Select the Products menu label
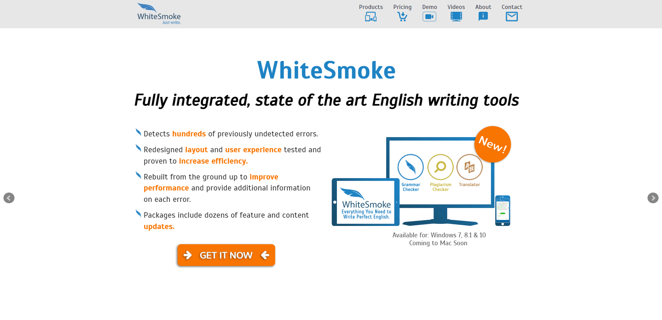The width and height of the screenshot is (662, 320). pyautogui.click(x=371, y=7)
